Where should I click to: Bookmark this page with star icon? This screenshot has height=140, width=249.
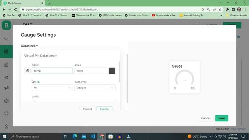[x=220, y=9]
